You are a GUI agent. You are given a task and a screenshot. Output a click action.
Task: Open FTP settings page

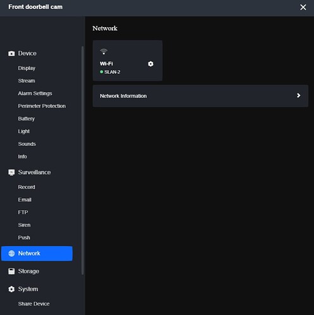pyautogui.click(x=23, y=212)
